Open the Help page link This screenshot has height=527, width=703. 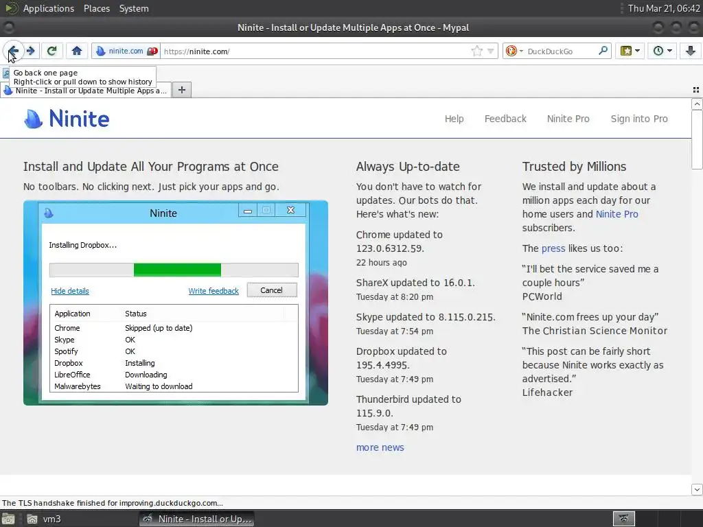[454, 119]
